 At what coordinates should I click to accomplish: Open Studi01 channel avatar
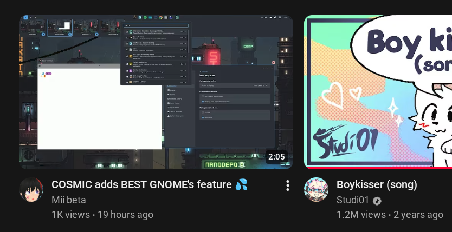coord(316,189)
